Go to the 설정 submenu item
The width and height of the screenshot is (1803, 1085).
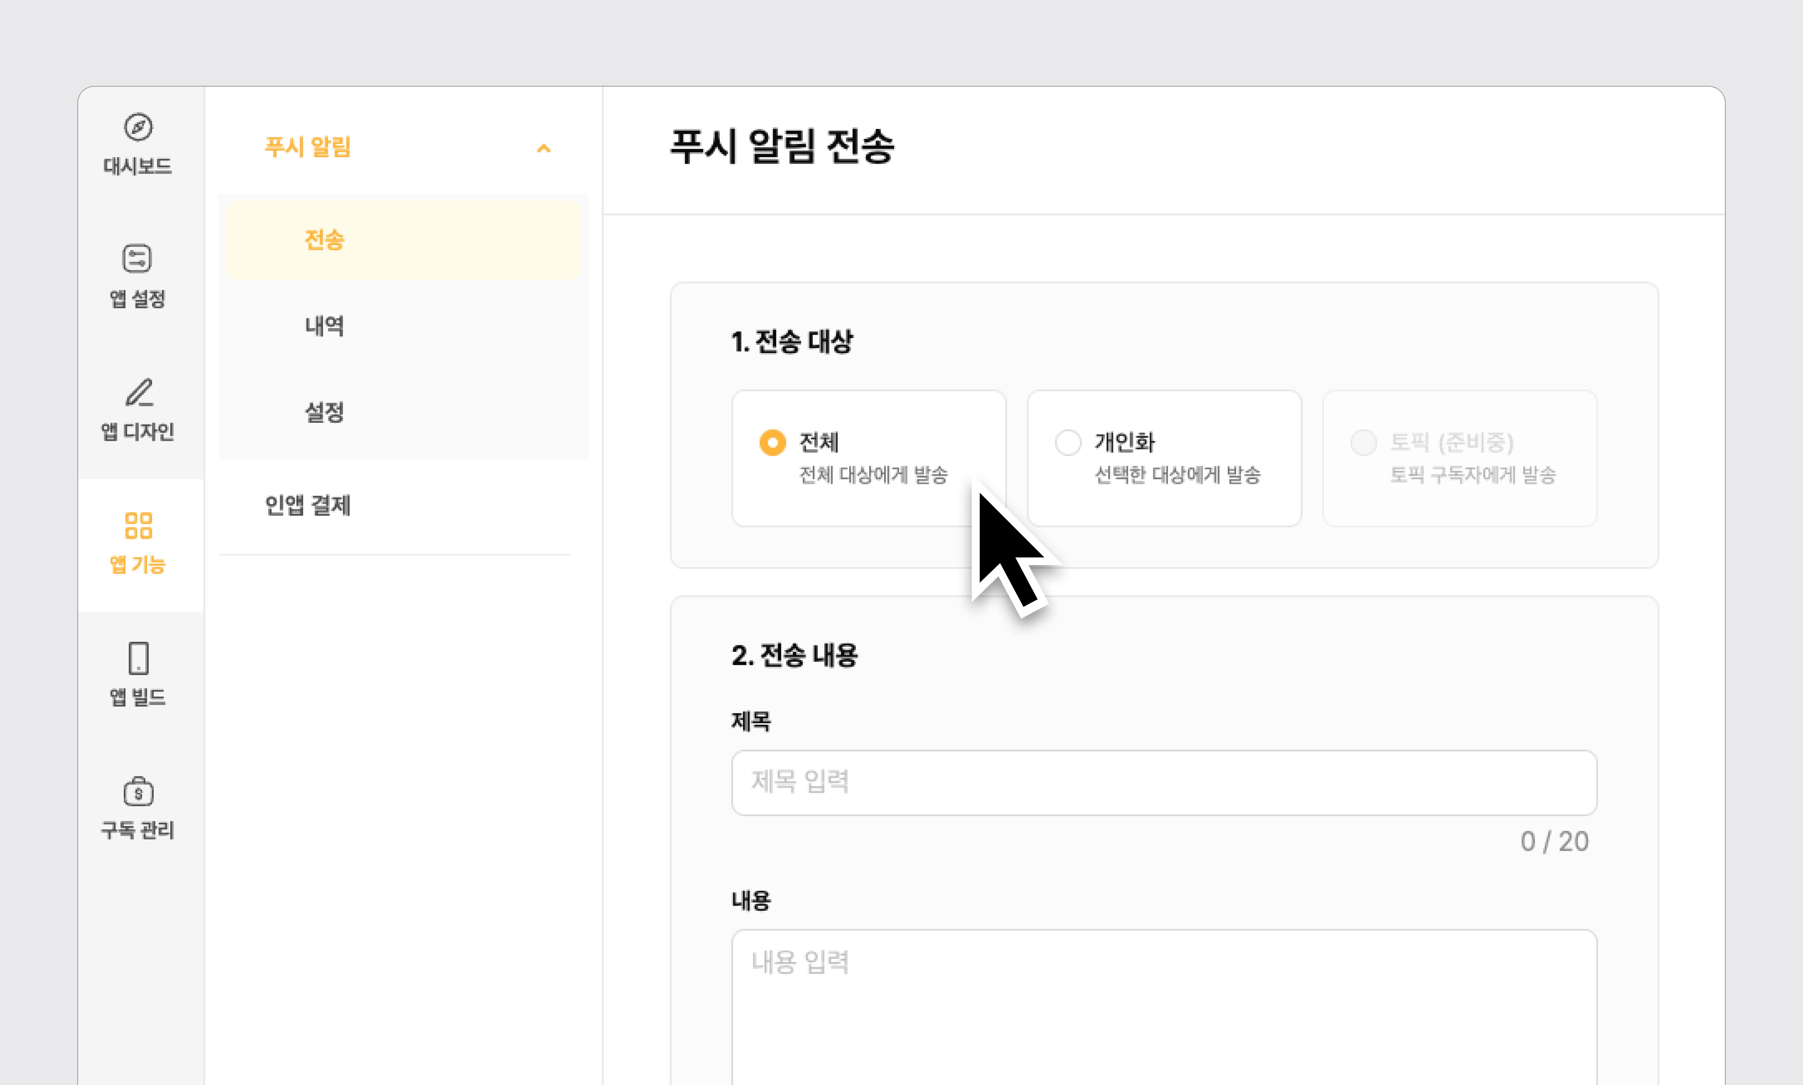[x=325, y=412]
